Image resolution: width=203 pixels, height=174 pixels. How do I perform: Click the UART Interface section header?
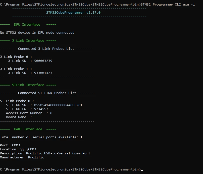[28, 129]
